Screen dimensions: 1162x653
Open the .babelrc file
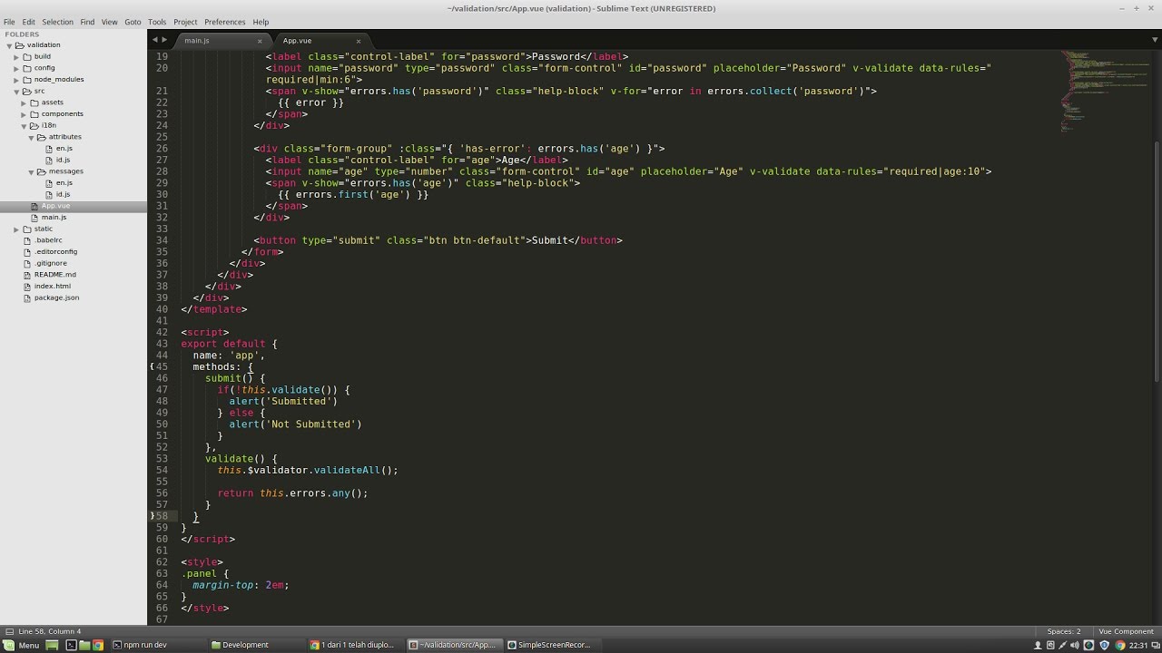(48, 240)
